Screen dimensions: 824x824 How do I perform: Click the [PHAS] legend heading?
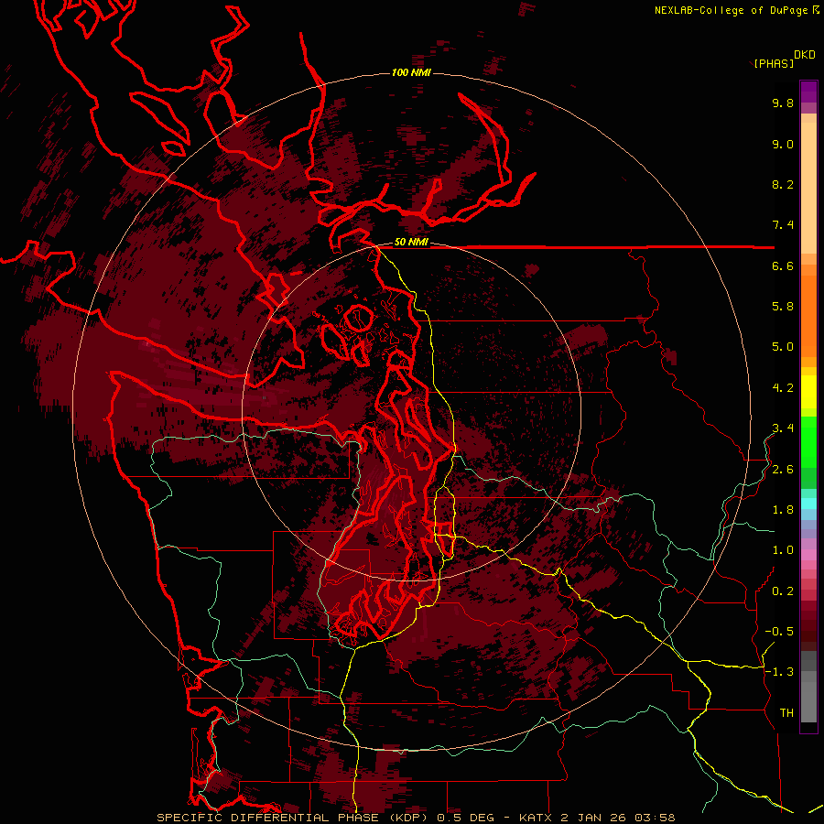pyautogui.click(x=774, y=63)
